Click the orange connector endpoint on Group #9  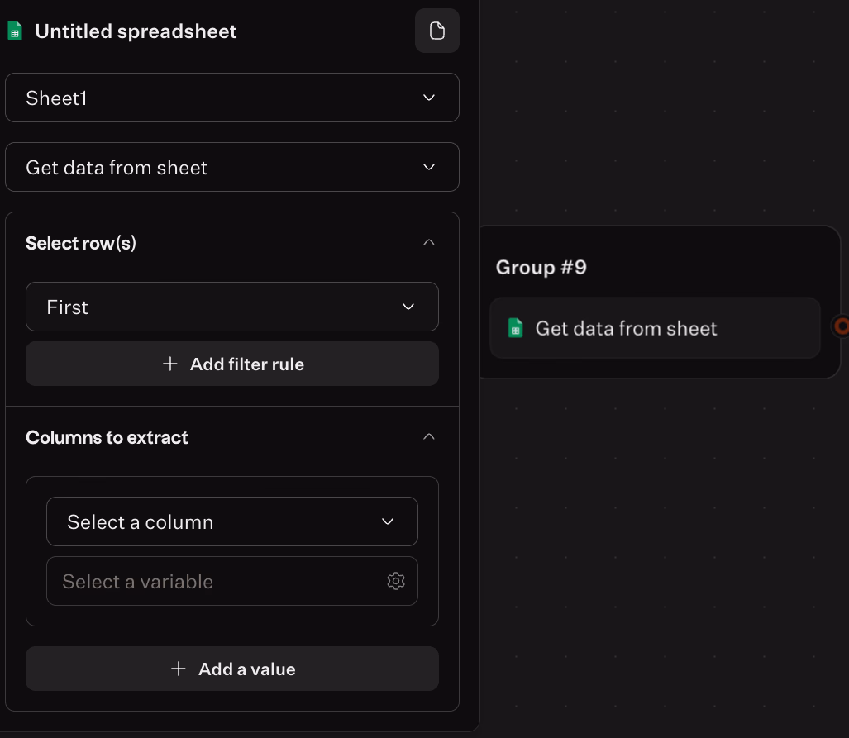click(842, 326)
